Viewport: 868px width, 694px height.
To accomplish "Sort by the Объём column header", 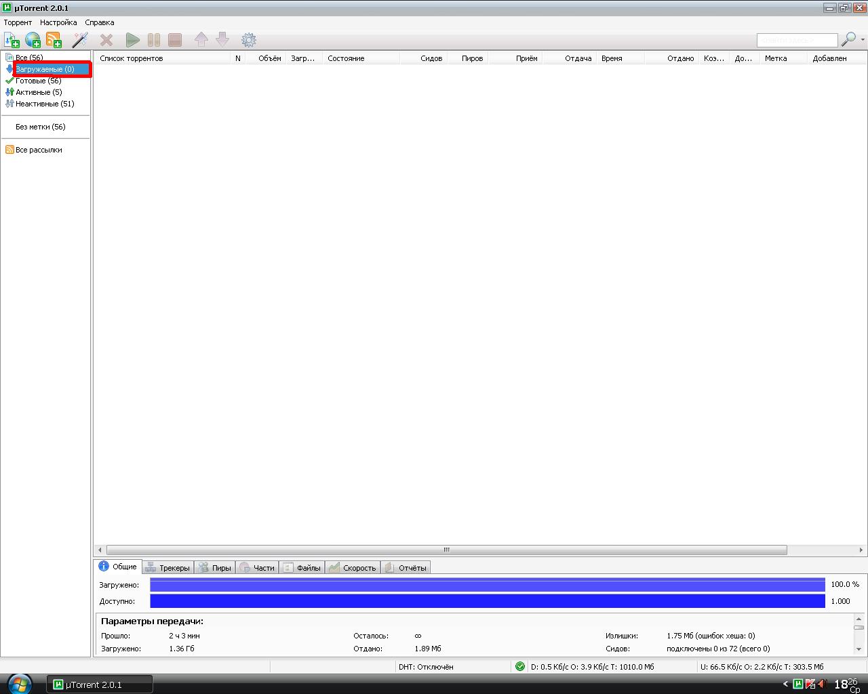I will 265,58.
